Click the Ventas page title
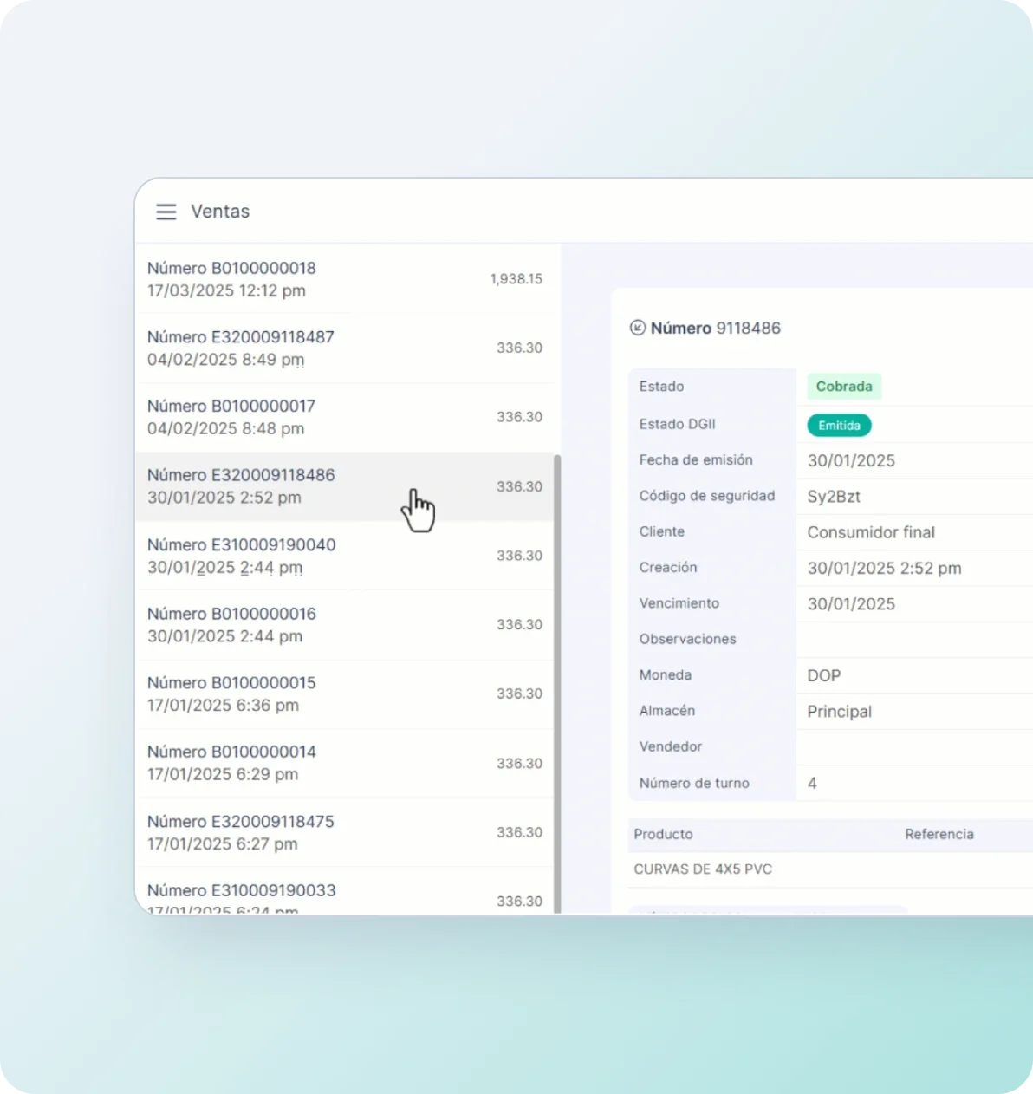1033x1094 pixels. point(220,212)
